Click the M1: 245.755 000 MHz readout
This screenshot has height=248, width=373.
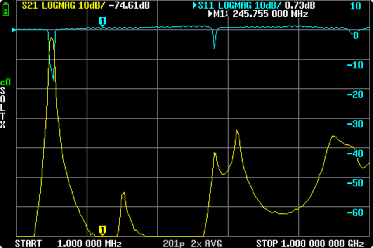[x=260, y=14]
